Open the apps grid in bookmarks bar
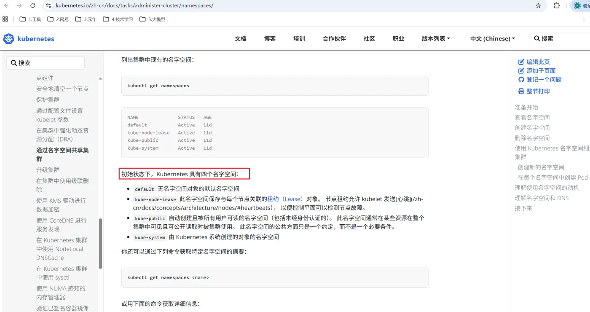The width and height of the screenshot is (590, 312). pyautogui.click(x=5, y=19)
